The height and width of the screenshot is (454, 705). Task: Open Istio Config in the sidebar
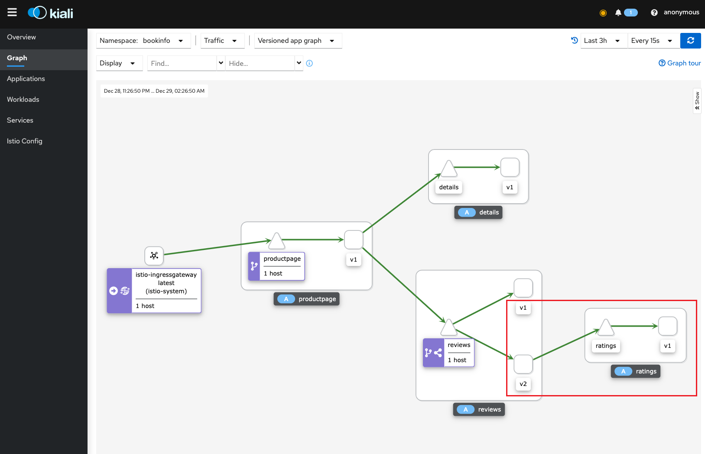[x=25, y=141]
